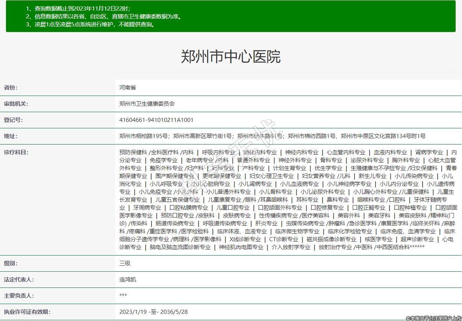Select the 诊疗科目 row label
Viewport: 462px width, 321px height.
pyautogui.click(x=16, y=152)
